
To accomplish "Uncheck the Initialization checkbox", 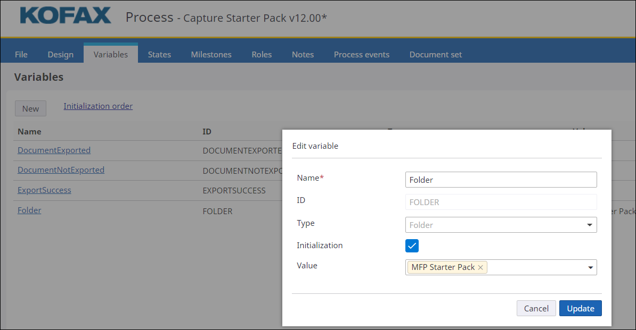I will click(x=412, y=246).
